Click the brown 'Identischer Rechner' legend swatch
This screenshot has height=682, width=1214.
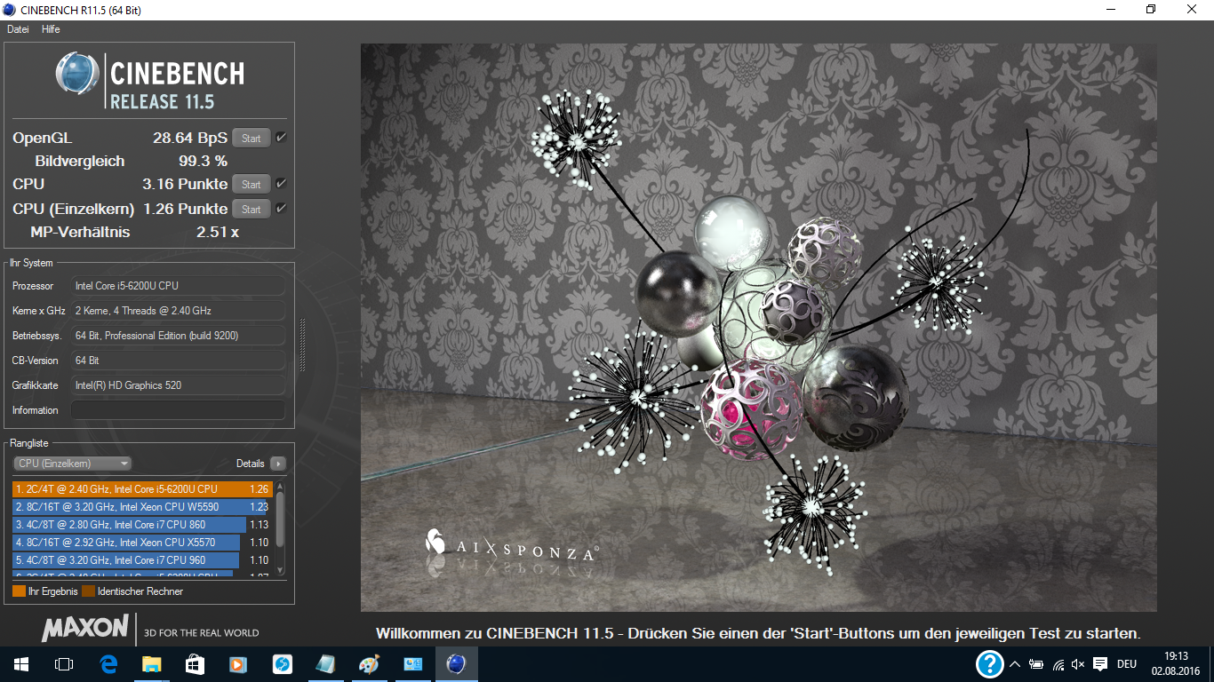click(x=88, y=591)
